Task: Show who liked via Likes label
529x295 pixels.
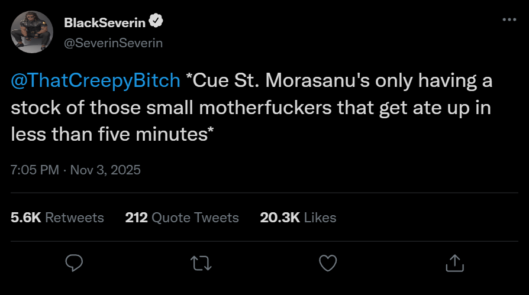Action: pos(320,218)
